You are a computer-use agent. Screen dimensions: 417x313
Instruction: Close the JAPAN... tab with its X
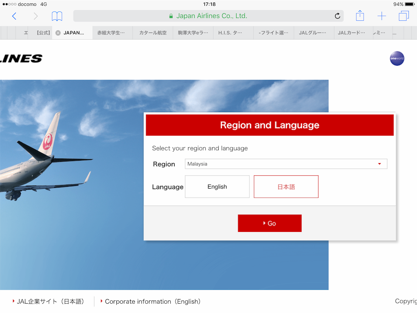pos(58,33)
